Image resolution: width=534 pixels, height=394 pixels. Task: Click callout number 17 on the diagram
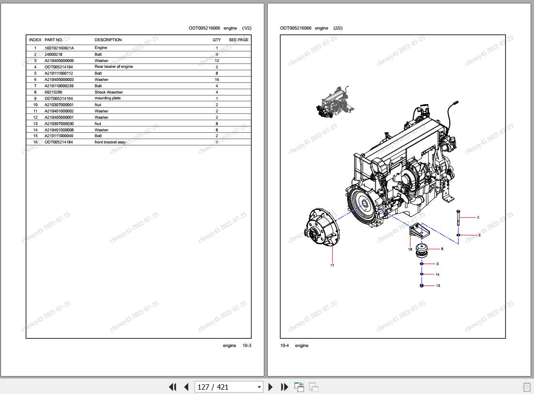332,265
